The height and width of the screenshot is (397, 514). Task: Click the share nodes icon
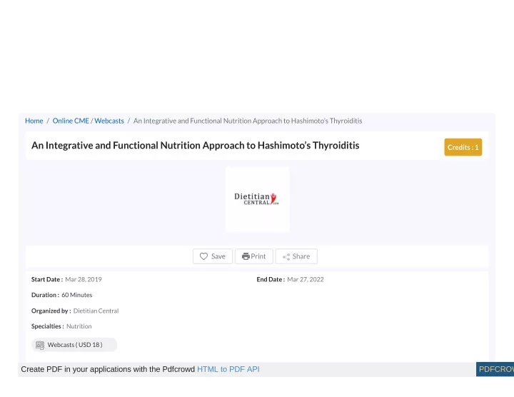(x=286, y=256)
